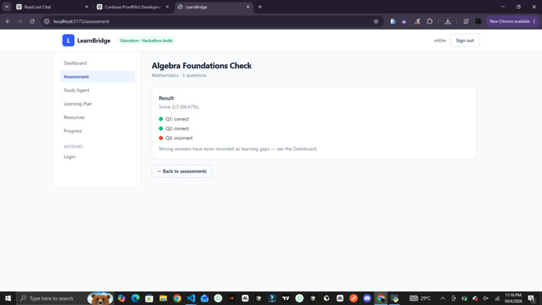Open Visual Studio Code from the taskbar
This screenshot has height=305, width=542.
click(x=191, y=298)
